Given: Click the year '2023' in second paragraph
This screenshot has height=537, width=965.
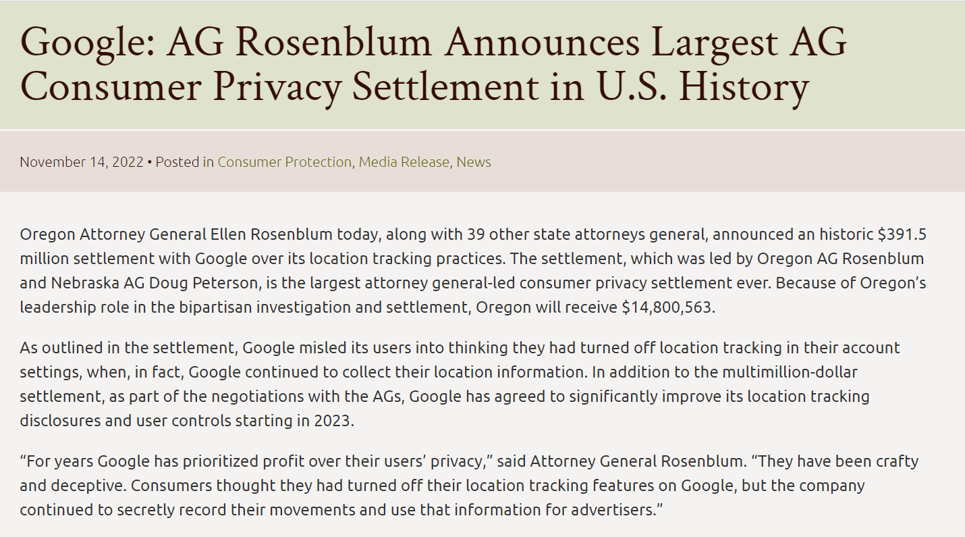Looking at the screenshot, I should 331,419.
